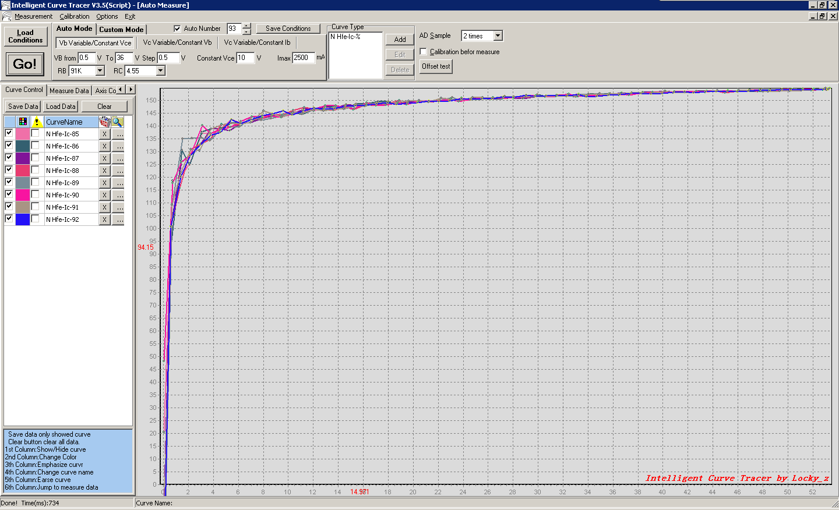This screenshot has height=510, width=839.
Task: Erase curve N Hfe-Ic-89 with X
Action: (104, 183)
